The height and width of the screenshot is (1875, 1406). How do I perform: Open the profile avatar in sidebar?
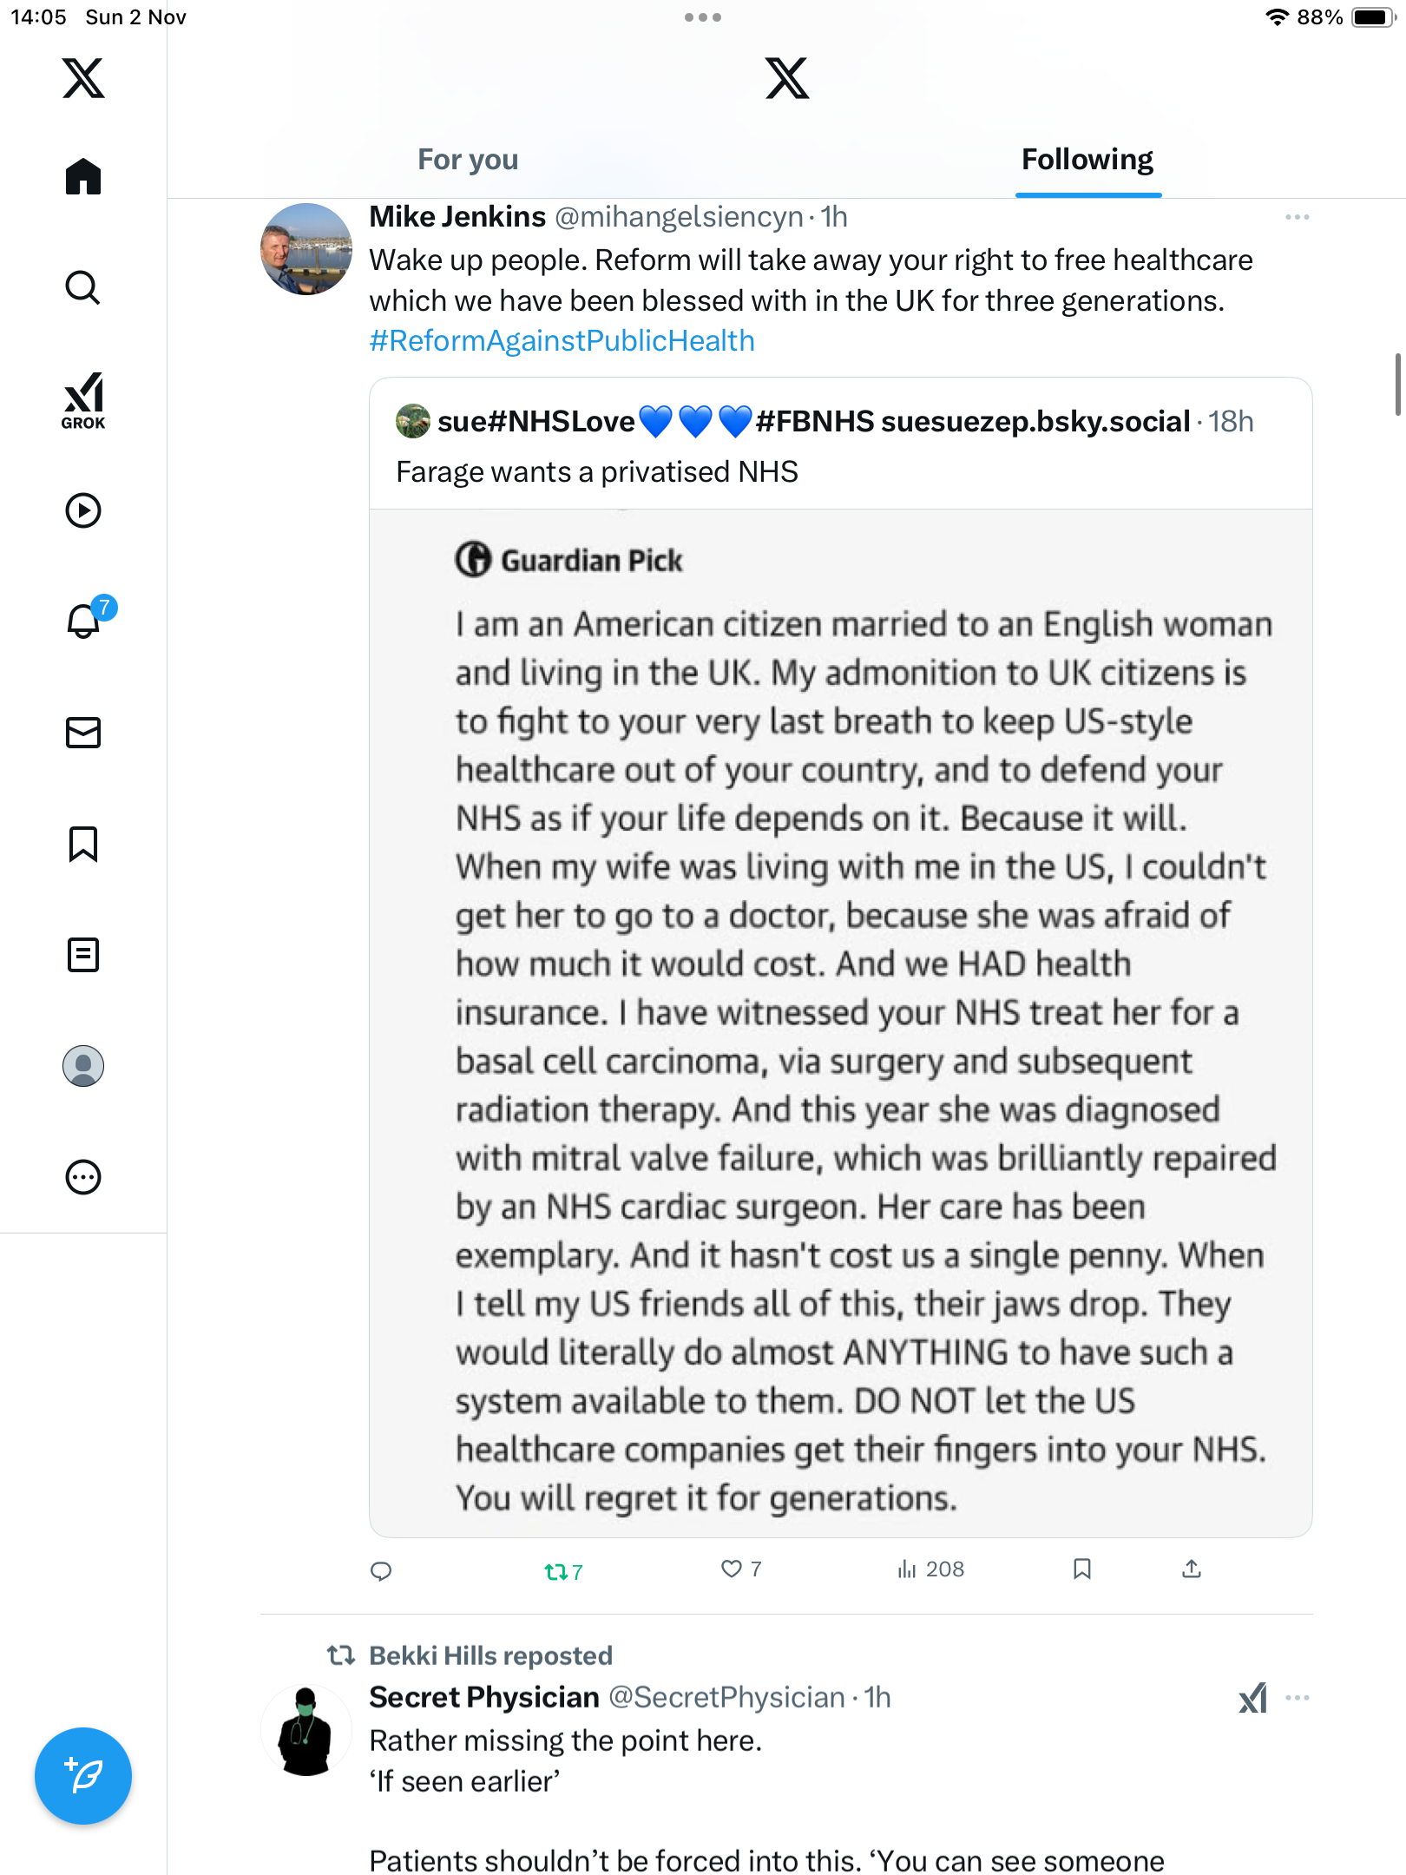(x=83, y=1066)
